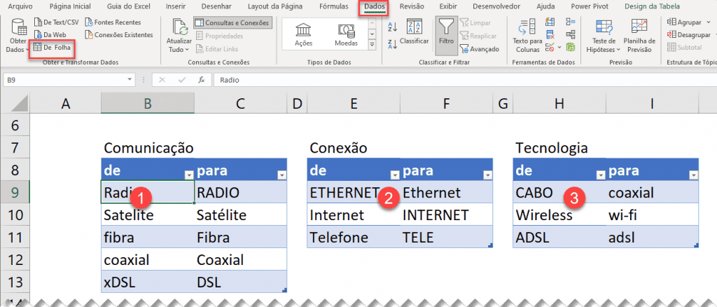Open the Classificar sort dialog
The image size is (717, 307).
click(x=415, y=32)
